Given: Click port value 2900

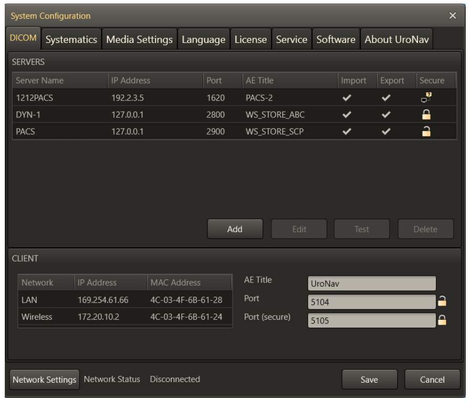Looking at the screenshot, I should coord(216,132).
